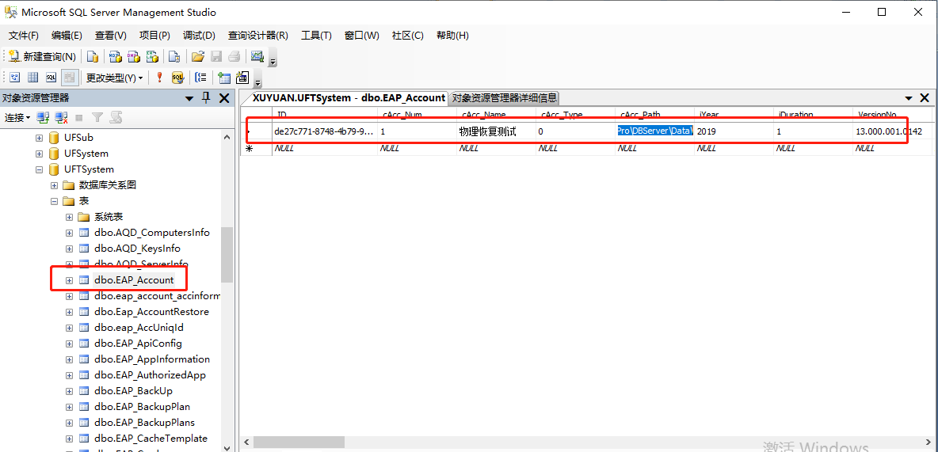
Task: Expand the 系统表 folder
Action: [x=70, y=216]
